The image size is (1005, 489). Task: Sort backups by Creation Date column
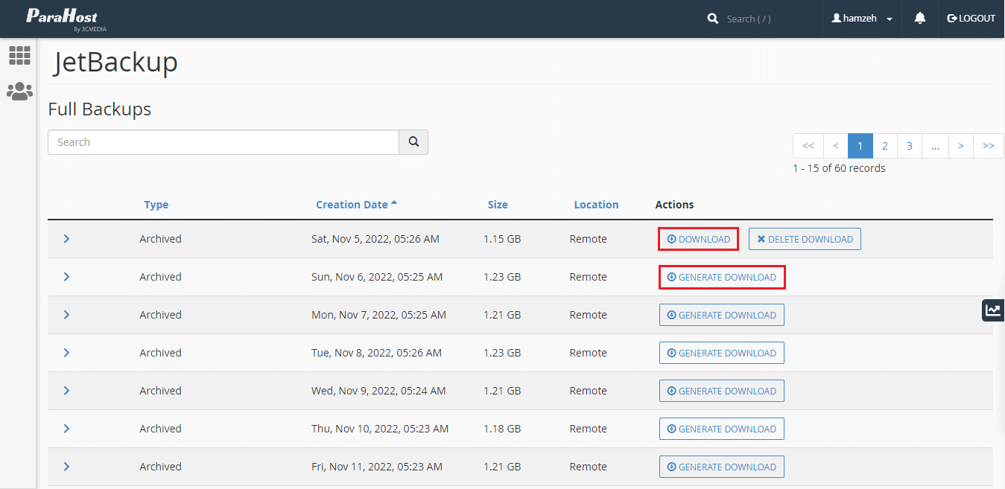[352, 205]
